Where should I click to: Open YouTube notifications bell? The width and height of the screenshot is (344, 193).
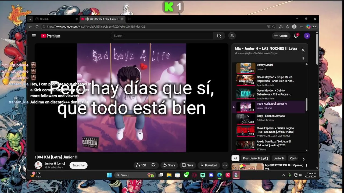(296, 36)
